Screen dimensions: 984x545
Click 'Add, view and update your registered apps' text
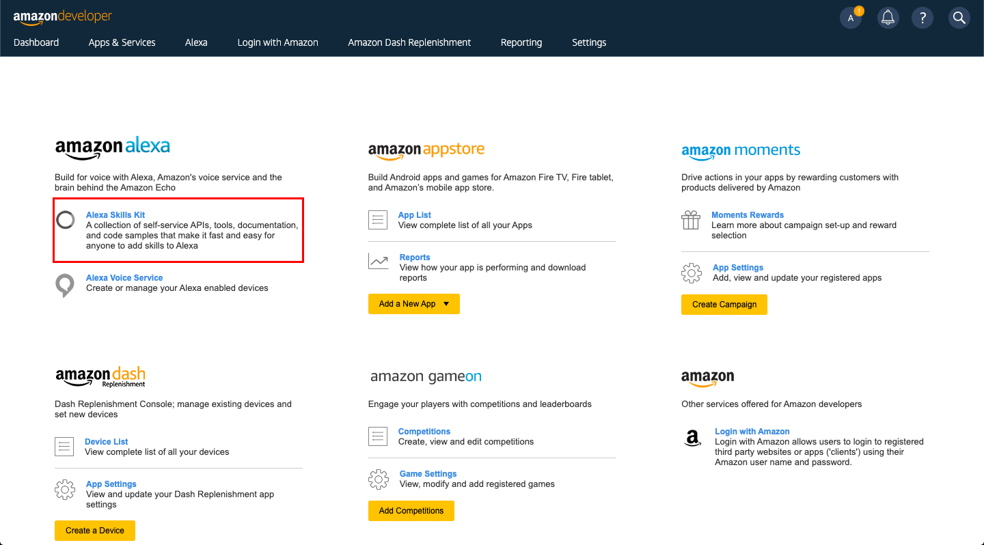click(797, 278)
